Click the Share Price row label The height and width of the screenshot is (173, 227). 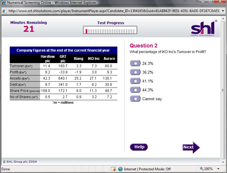pyautogui.click(x=25, y=91)
